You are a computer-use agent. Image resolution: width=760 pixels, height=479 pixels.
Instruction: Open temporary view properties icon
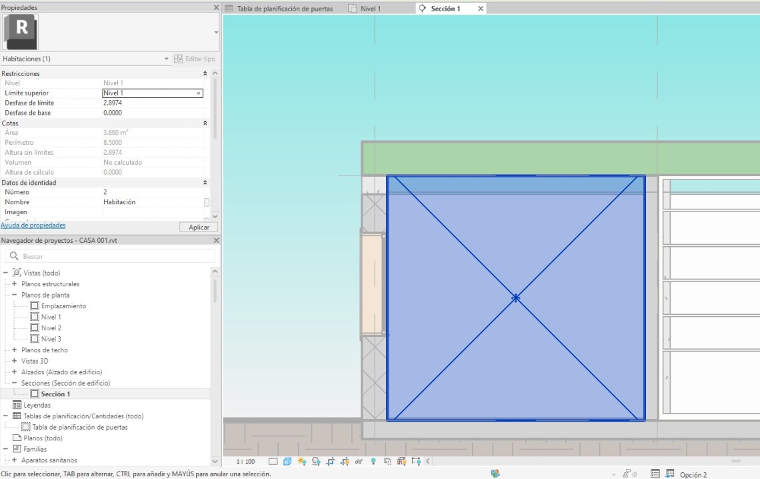(x=387, y=461)
